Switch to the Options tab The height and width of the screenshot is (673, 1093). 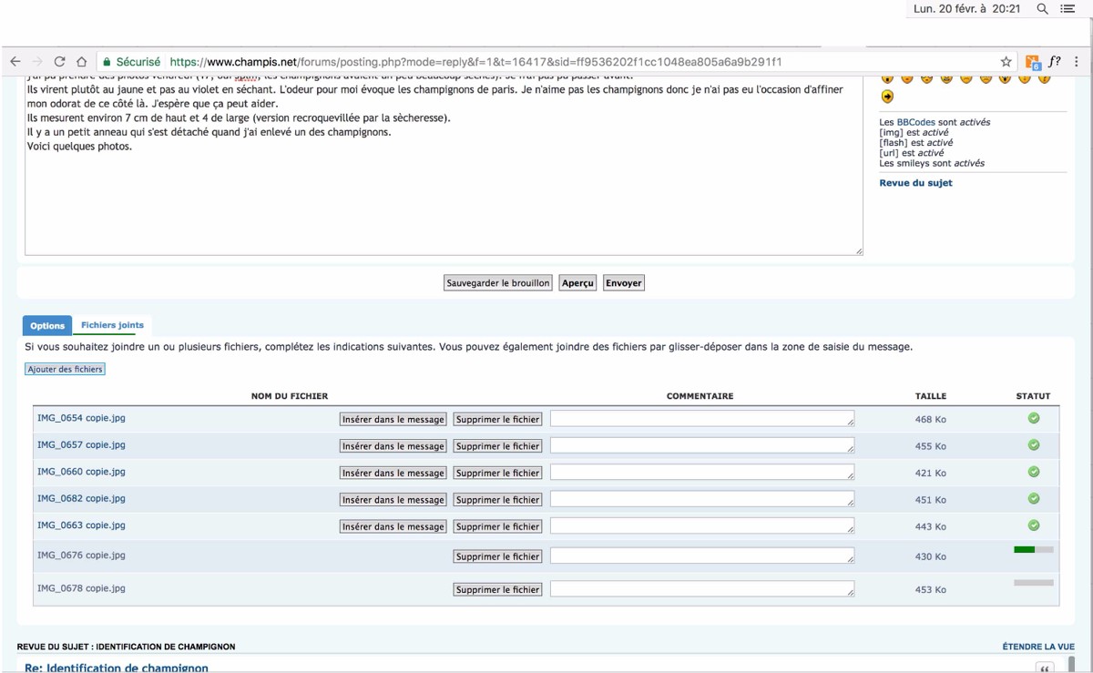point(47,325)
